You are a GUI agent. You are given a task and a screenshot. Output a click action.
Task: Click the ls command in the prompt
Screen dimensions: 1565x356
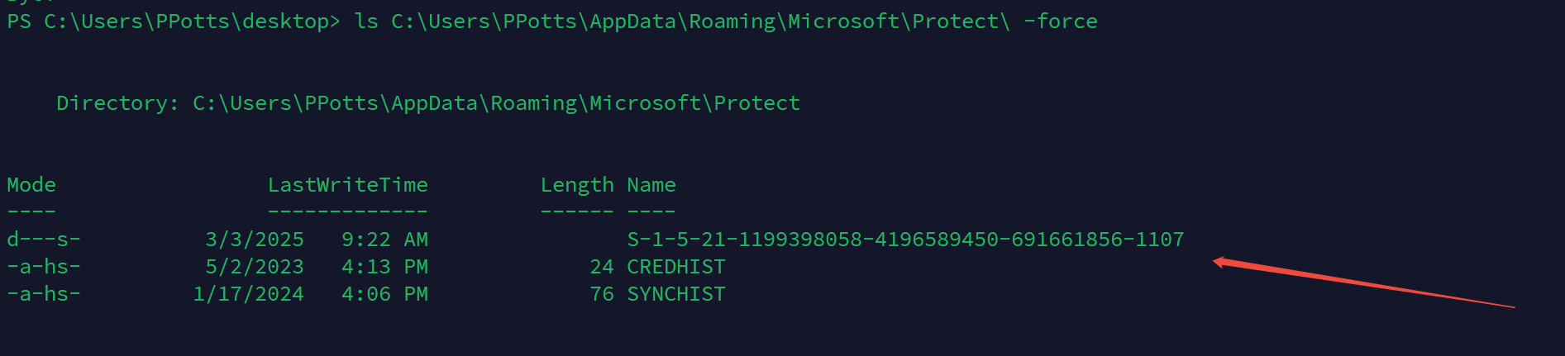pyautogui.click(x=366, y=21)
